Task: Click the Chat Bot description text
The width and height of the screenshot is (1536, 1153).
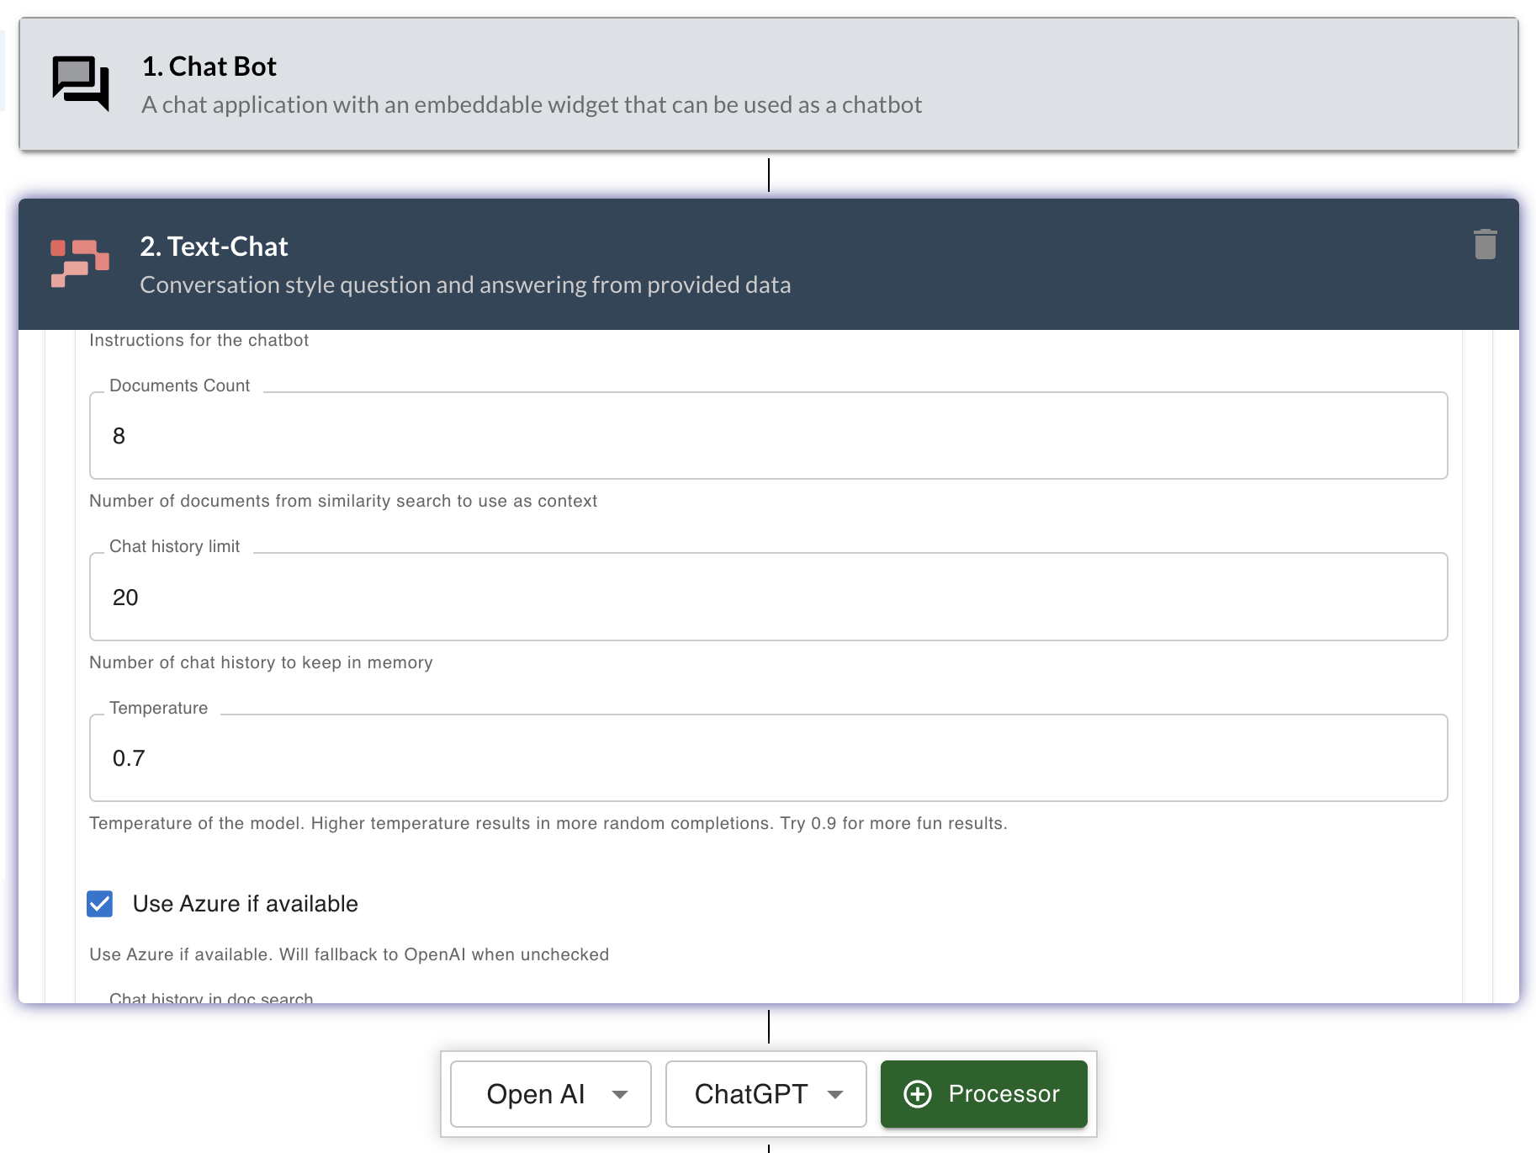Action: (x=532, y=105)
